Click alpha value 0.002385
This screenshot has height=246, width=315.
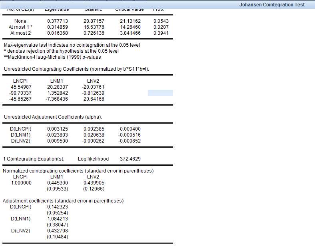[x=94, y=129]
